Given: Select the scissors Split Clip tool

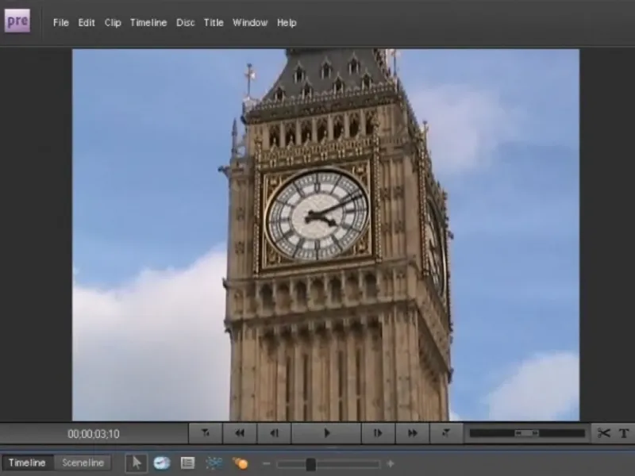Looking at the screenshot, I should coord(603,433).
